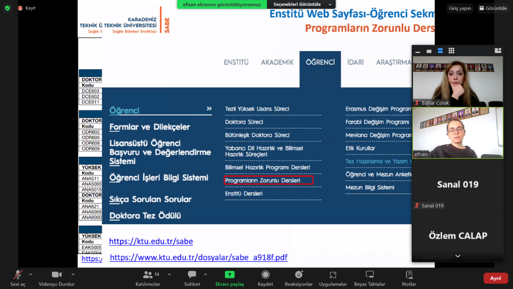Open the Enstitü Dersleri link
Screen dimensions: 513x289
(x=244, y=193)
